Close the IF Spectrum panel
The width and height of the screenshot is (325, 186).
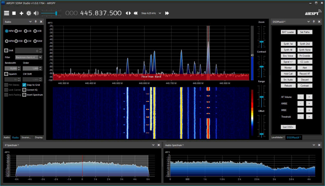[159, 145]
